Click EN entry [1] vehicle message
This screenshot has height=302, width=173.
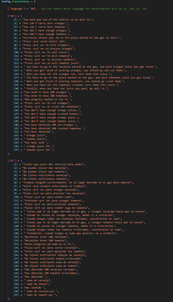(x=54, y=20)
